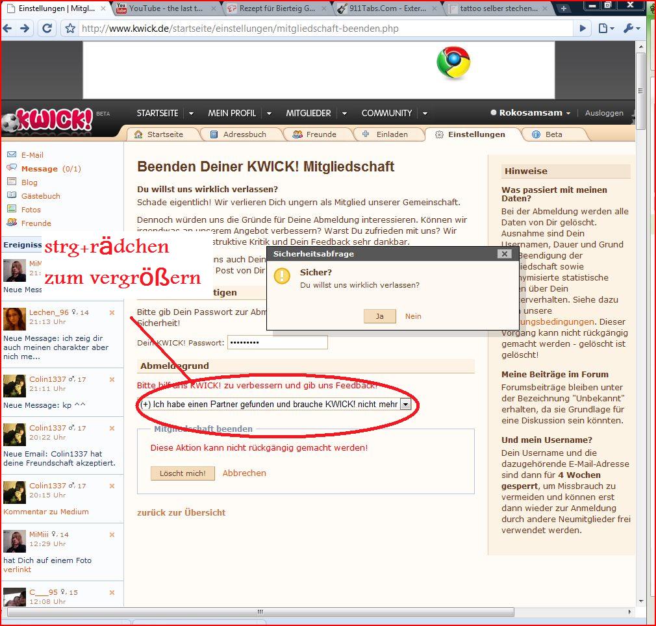Click the Gästebuch book icon
The image size is (656, 626).
click(x=12, y=195)
